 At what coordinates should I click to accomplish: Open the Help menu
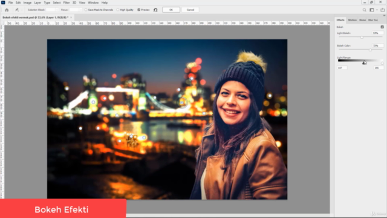pyautogui.click(x=105, y=2)
